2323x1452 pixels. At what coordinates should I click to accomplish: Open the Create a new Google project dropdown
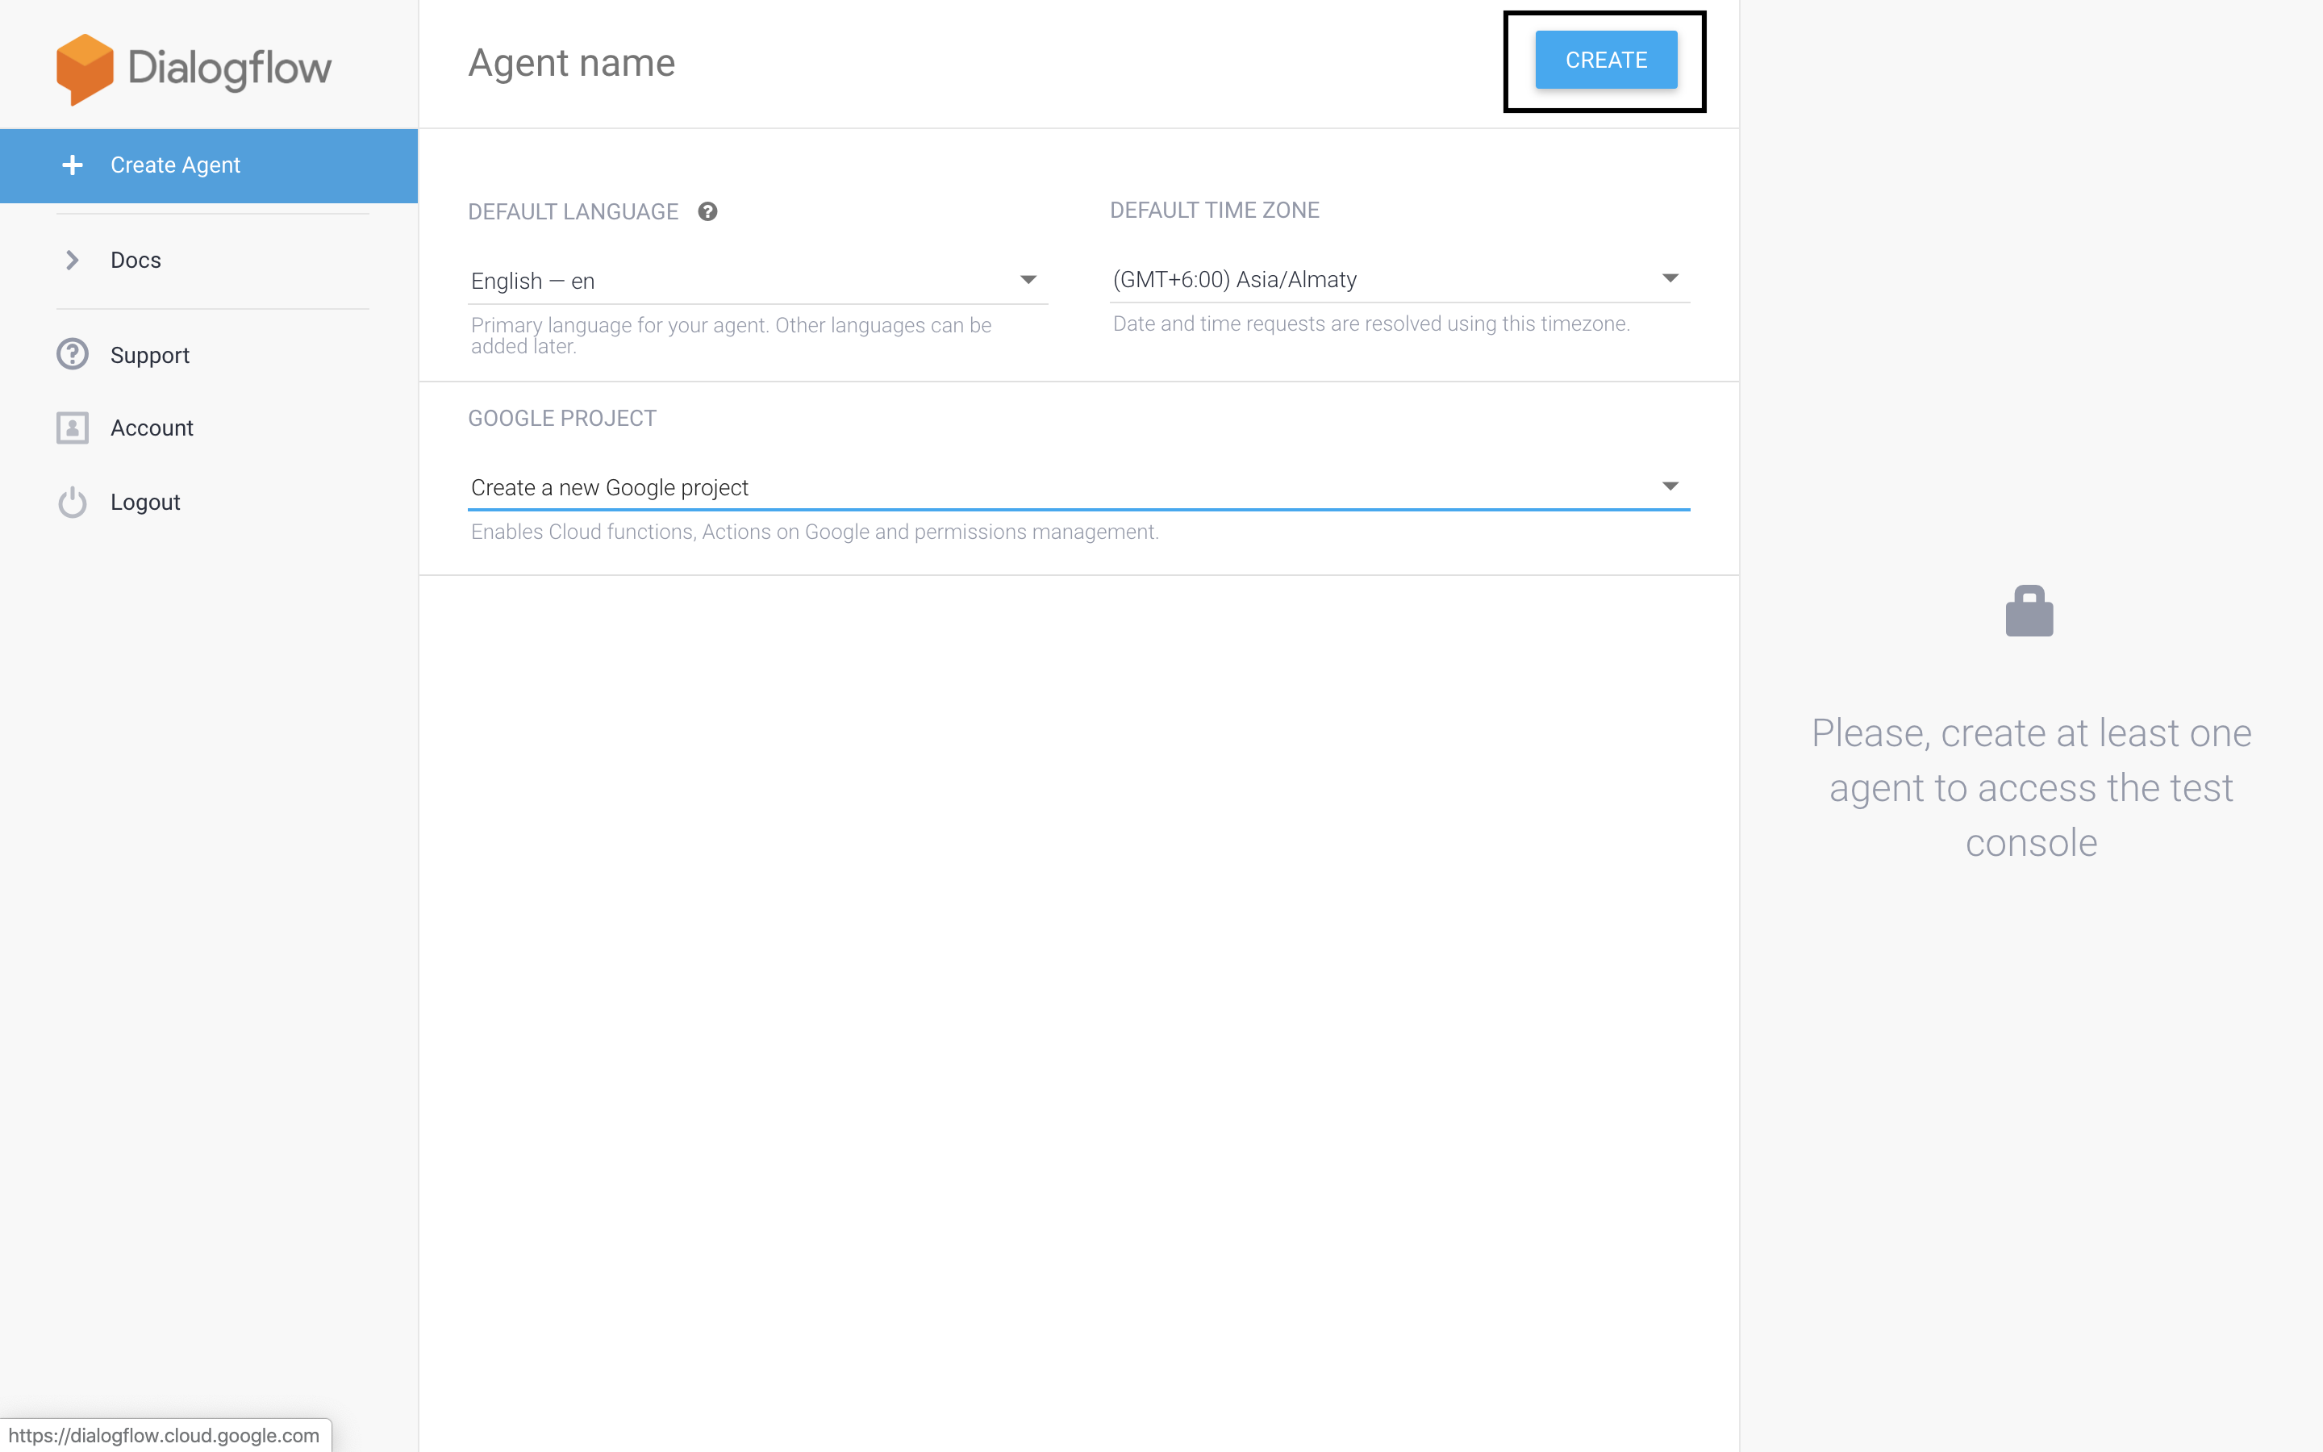click(1079, 487)
